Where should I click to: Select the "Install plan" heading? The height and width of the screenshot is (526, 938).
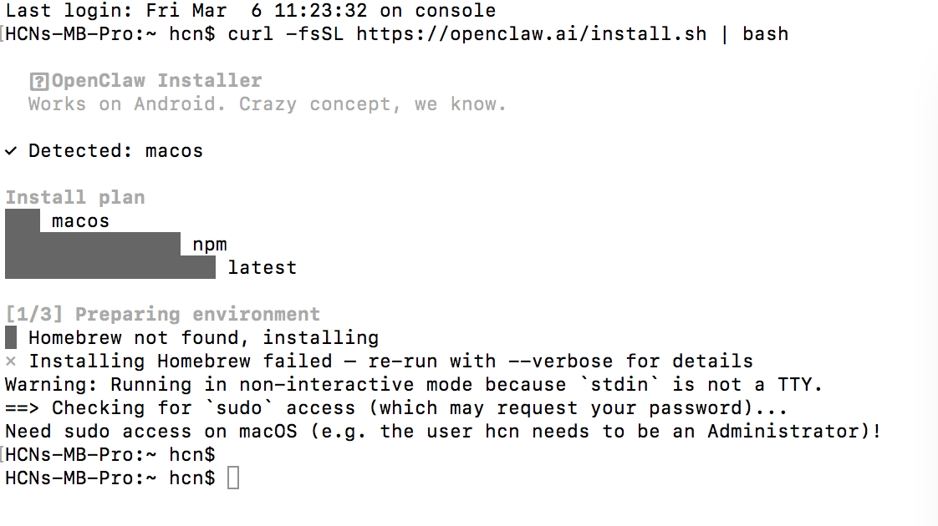(75, 198)
